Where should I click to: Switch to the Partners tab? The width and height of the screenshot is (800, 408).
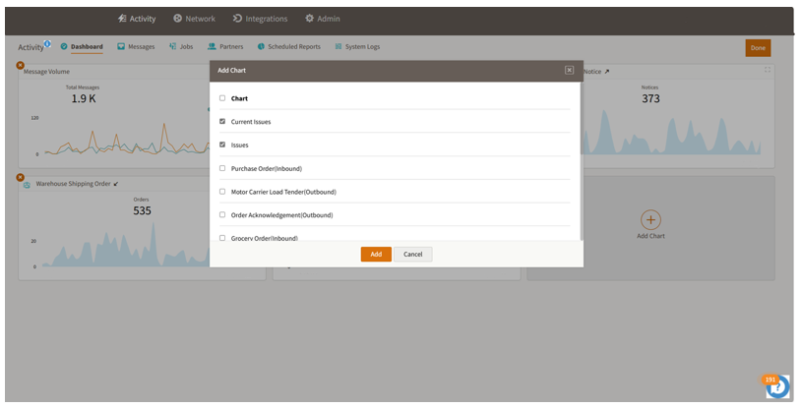pos(225,46)
